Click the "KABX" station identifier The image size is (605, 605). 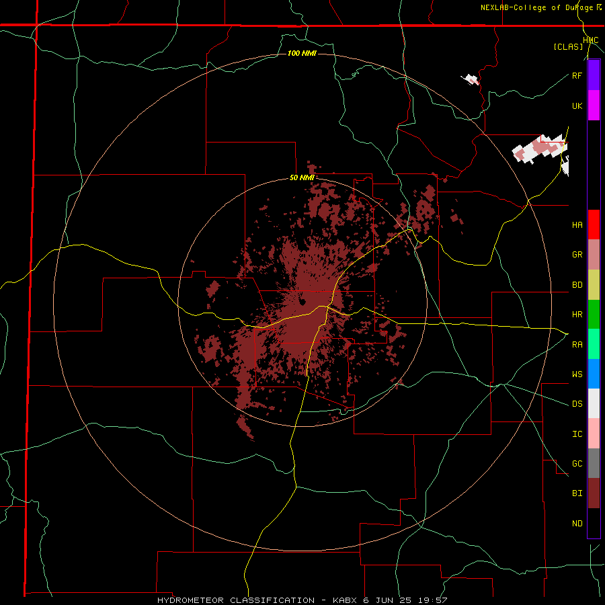(346, 600)
